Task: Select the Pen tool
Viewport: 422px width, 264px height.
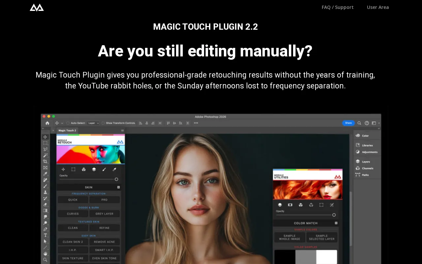Action: point(45,229)
